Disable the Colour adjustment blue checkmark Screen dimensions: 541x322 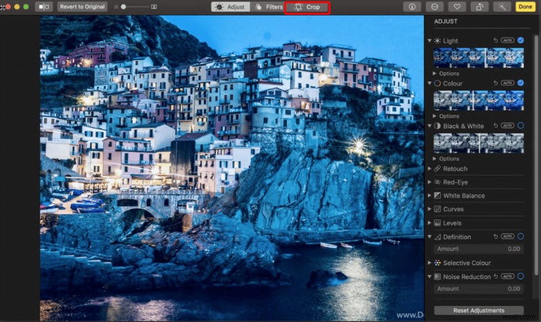tap(521, 83)
